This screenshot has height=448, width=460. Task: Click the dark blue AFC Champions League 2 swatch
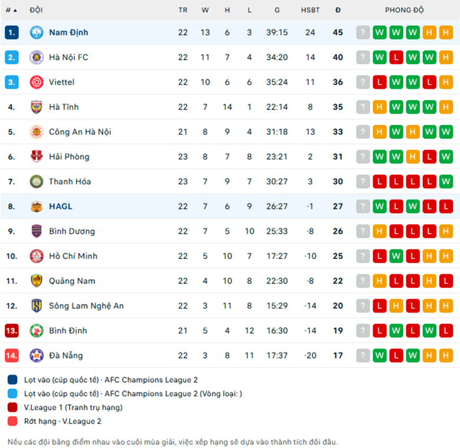pos(12,380)
